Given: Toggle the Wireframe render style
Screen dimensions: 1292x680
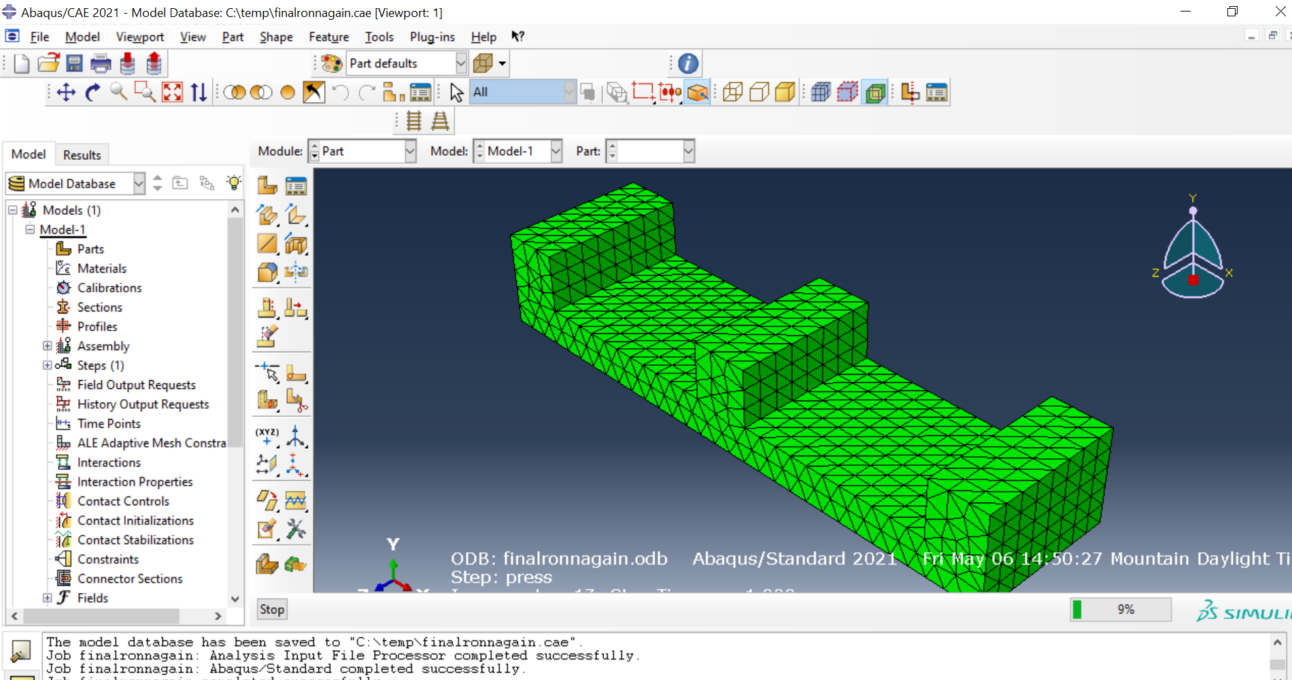Looking at the screenshot, I should pyautogui.click(x=732, y=92).
